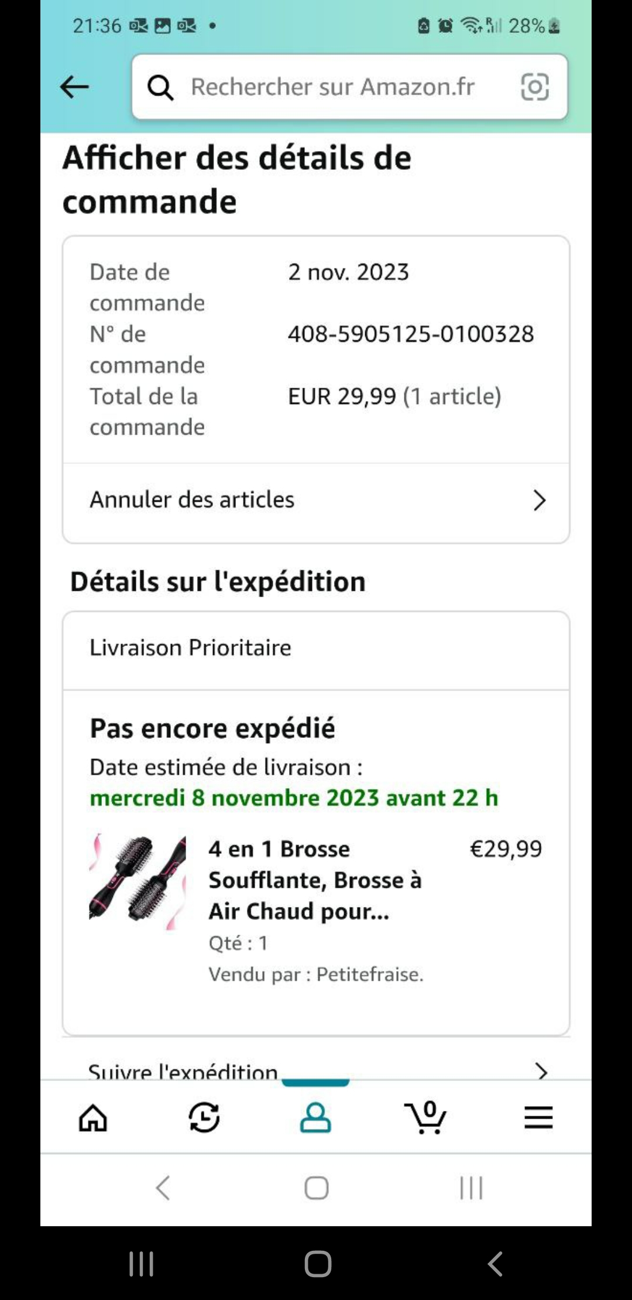
Task: Tap the back arrow beside search bar
Action: tap(74, 87)
